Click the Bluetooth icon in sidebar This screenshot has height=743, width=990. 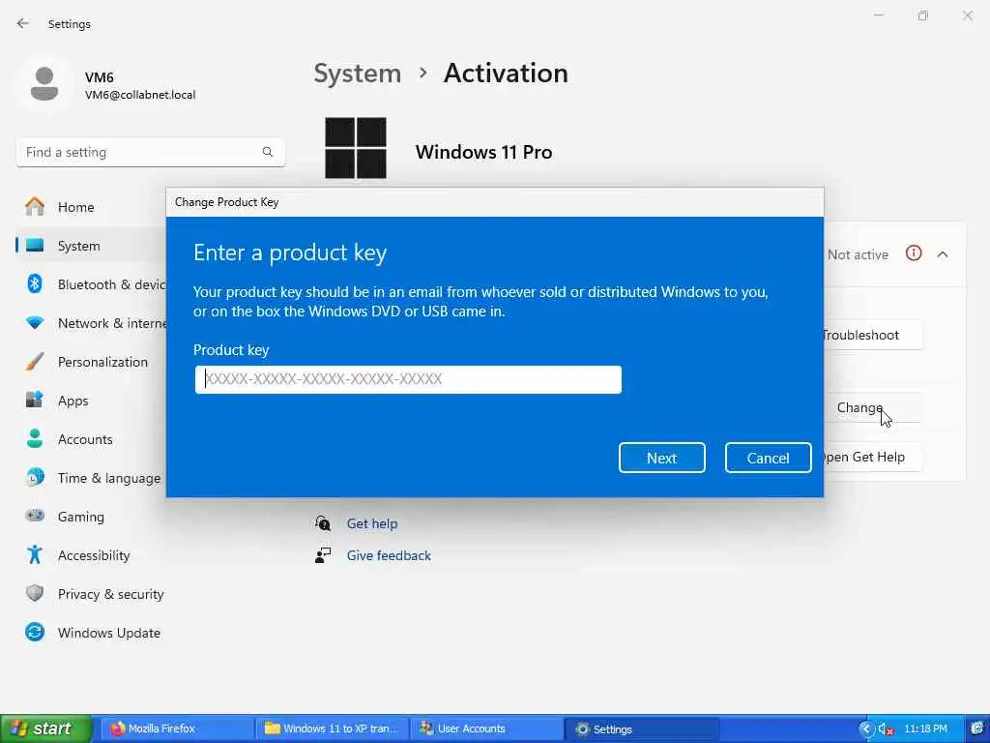click(35, 283)
